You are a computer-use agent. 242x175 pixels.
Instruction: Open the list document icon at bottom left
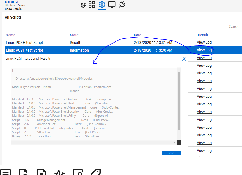(5, 172)
